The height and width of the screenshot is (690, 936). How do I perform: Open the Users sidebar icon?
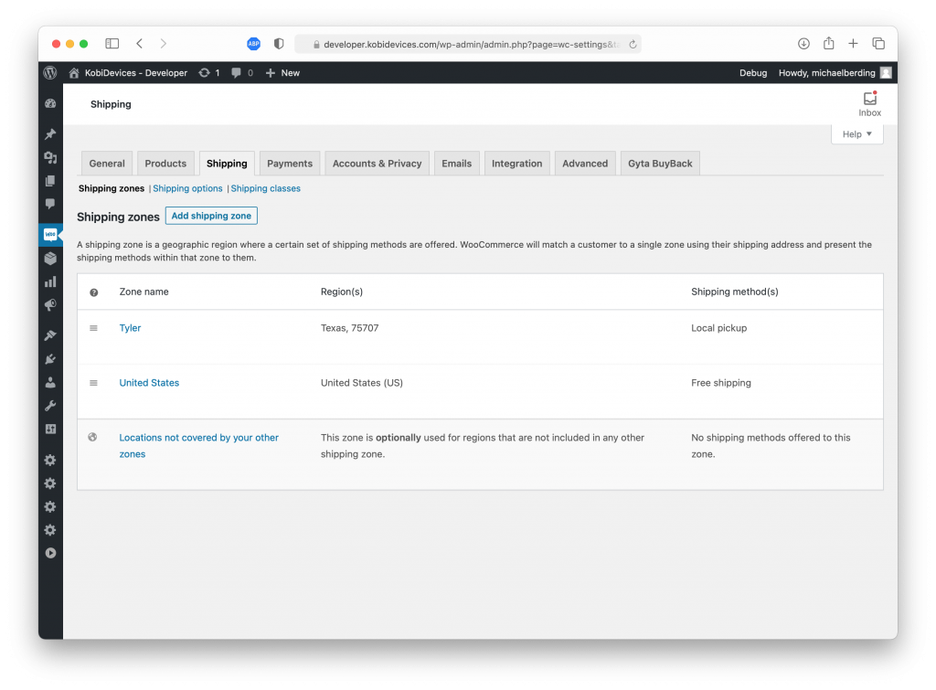click(50, 382)
